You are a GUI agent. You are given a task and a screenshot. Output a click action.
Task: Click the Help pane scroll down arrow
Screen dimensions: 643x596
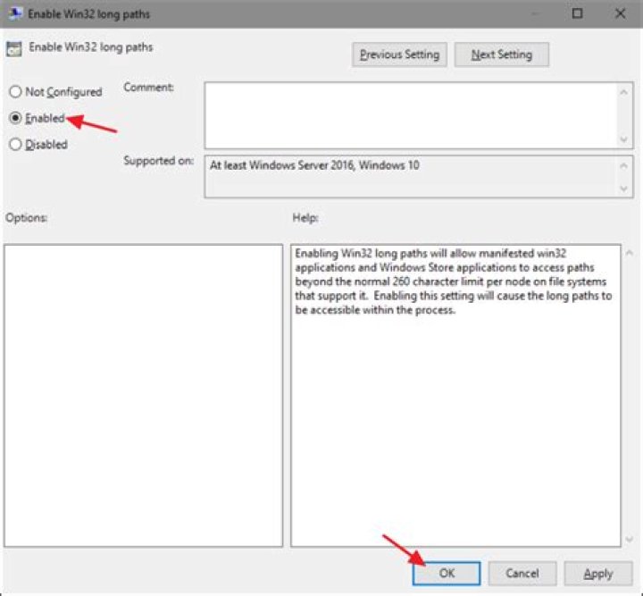click(x=630, y=540)
